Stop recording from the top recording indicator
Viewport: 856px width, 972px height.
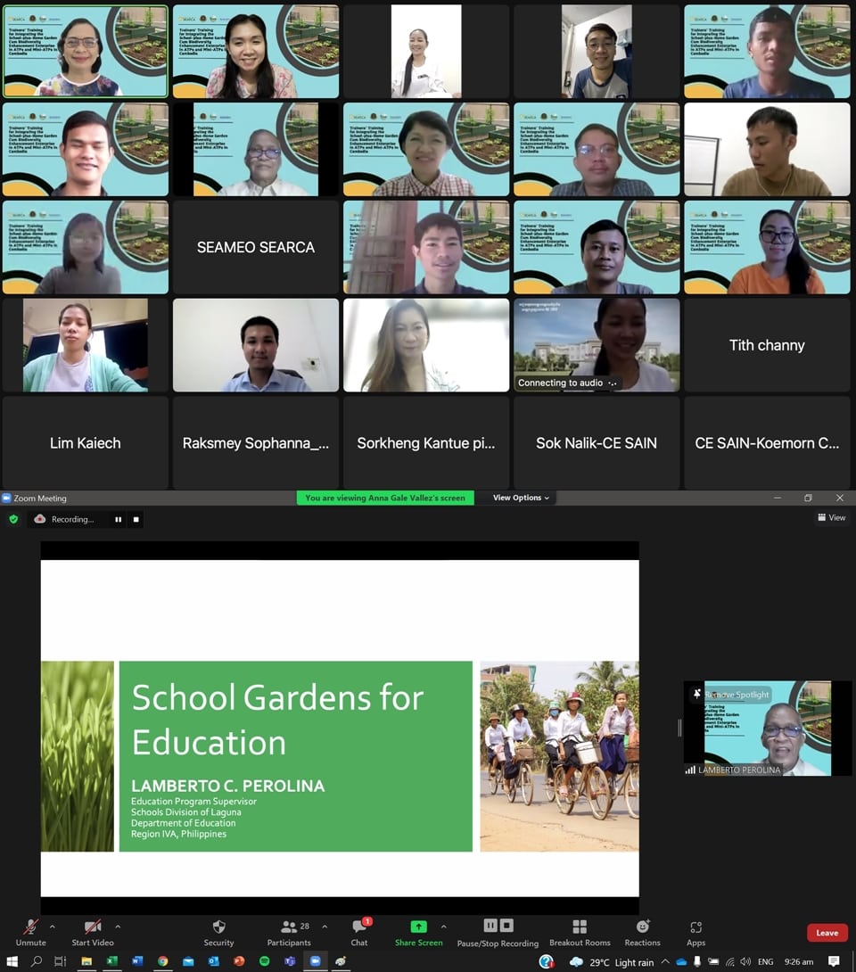click(x=136, y=519)
